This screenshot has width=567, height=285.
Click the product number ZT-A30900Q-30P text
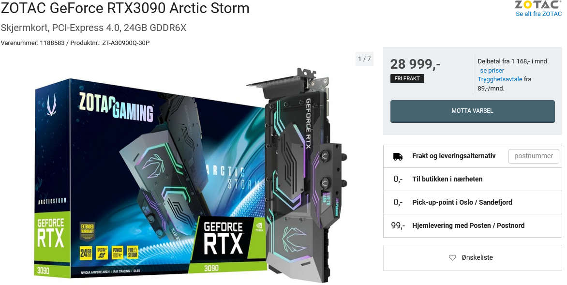[x=126, y=43]
